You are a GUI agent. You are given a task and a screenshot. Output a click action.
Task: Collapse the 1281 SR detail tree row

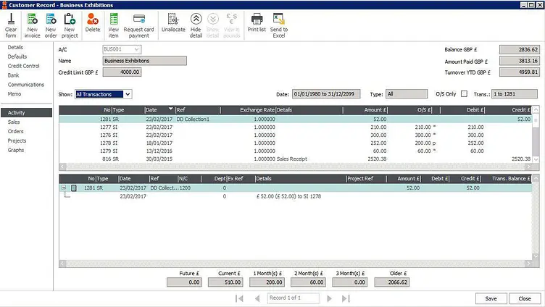[x=64, y=188]
